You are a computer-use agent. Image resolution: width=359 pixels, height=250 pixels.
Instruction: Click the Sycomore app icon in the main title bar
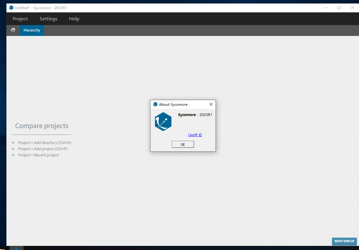point(11,8)
